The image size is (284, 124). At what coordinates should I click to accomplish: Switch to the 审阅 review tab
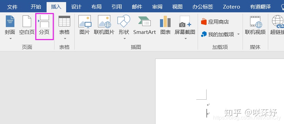pyautogui.click(x=157, y=7)
